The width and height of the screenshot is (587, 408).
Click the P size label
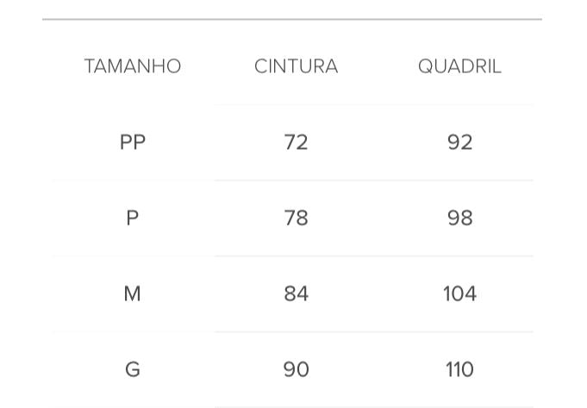[x=133, y=218]
